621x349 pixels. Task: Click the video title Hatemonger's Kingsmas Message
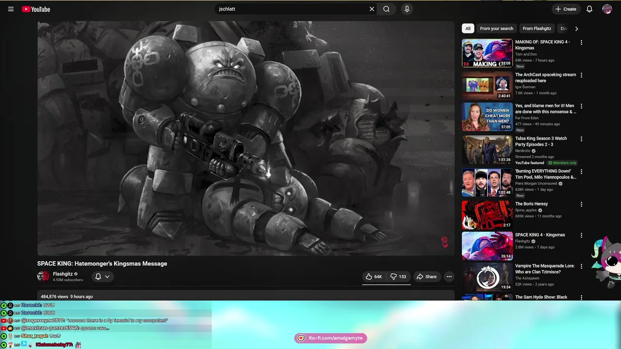[102, 264]
